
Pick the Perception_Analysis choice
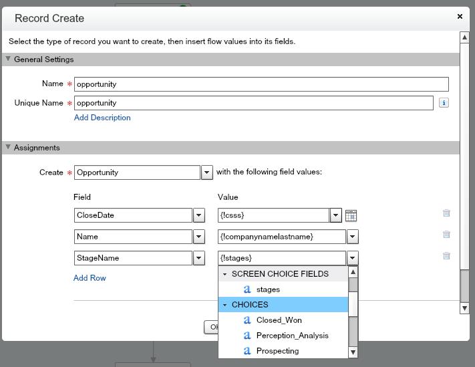pos(292,336)
